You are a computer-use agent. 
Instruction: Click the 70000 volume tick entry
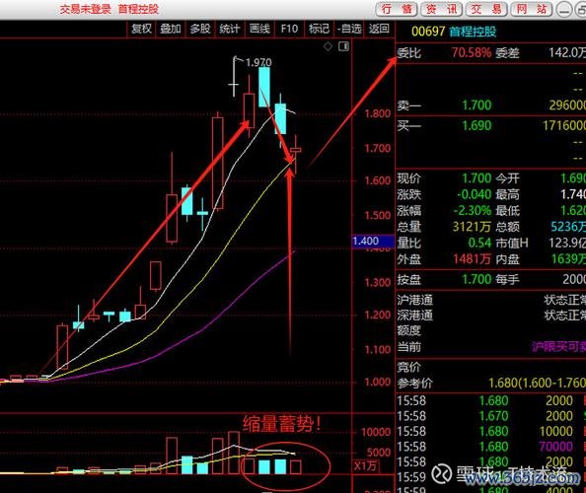click(x=555, y=447)
